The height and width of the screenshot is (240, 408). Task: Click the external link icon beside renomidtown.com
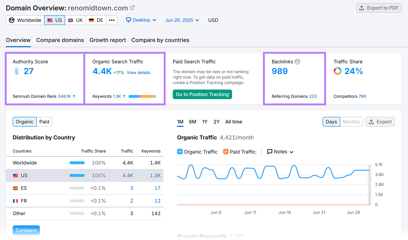coord(132,8)
